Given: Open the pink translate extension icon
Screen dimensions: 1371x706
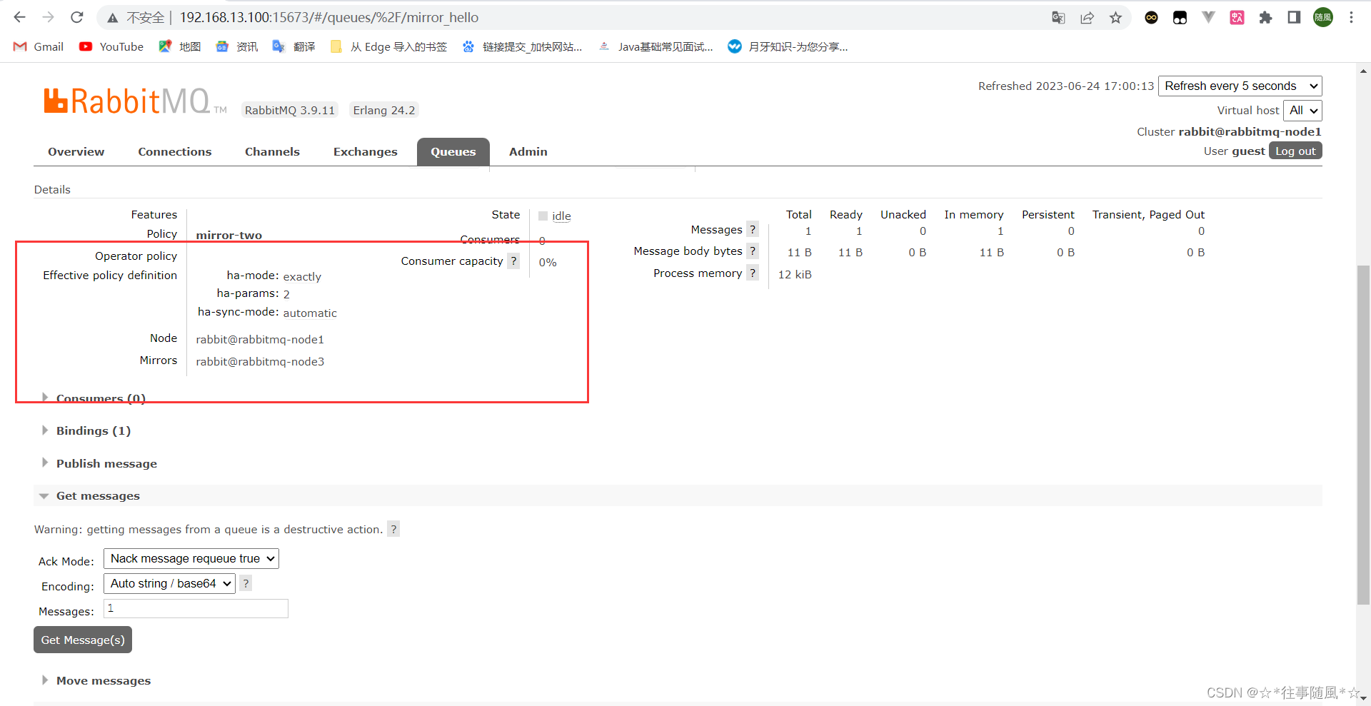Looking at the screenshot, I should coord(1237,18).
